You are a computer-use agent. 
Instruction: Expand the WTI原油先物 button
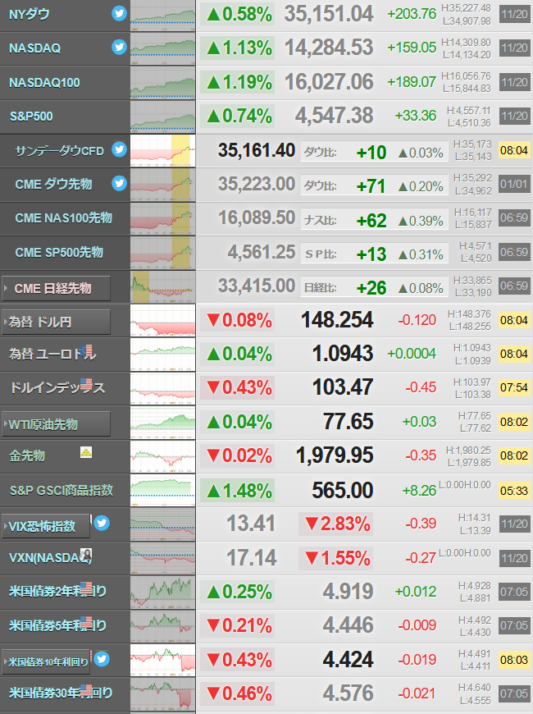(56, 424)
